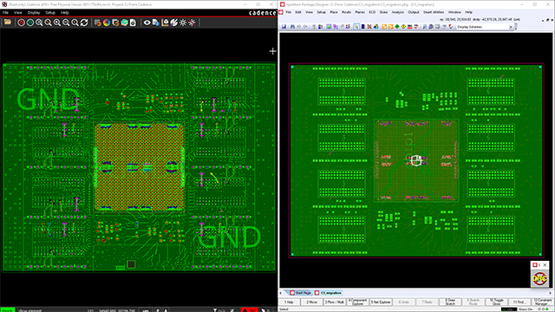Open the Output menu in Xpedition
The width and height of the screenshot is (555, 312).
[414, 12]
